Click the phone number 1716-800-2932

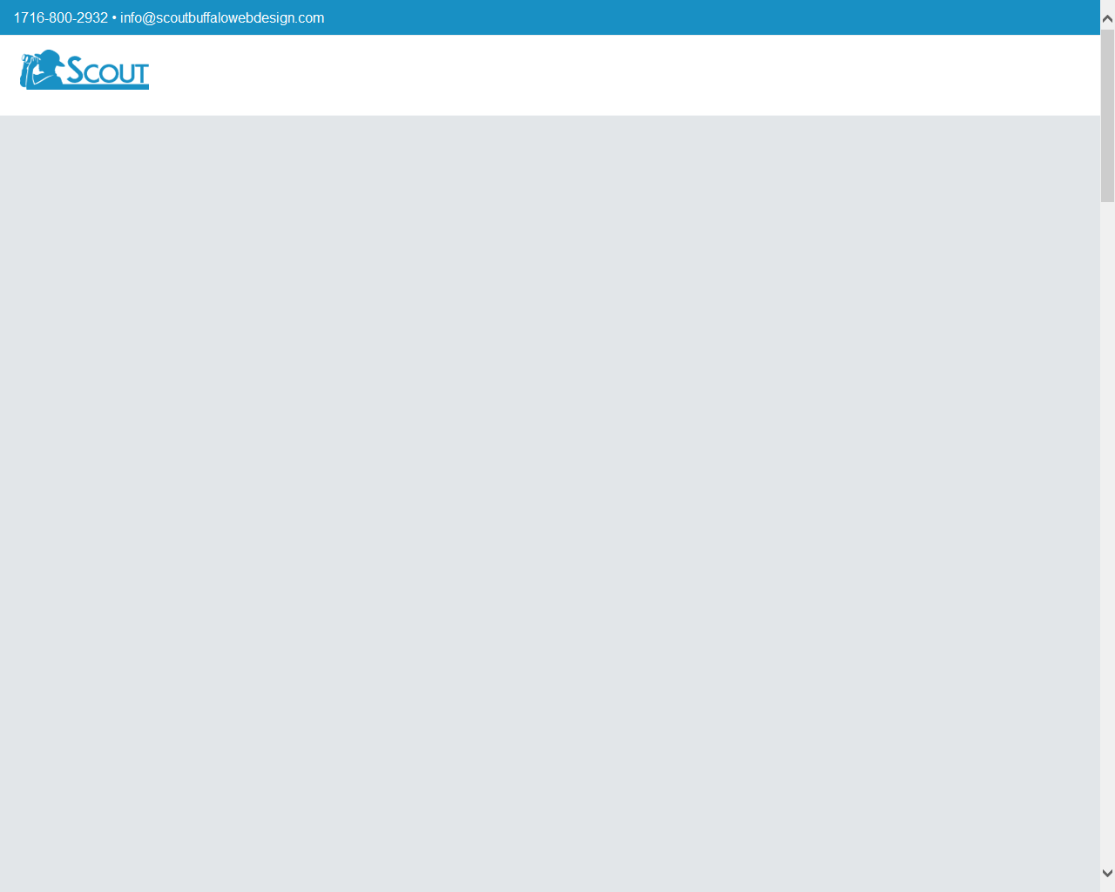60,17
